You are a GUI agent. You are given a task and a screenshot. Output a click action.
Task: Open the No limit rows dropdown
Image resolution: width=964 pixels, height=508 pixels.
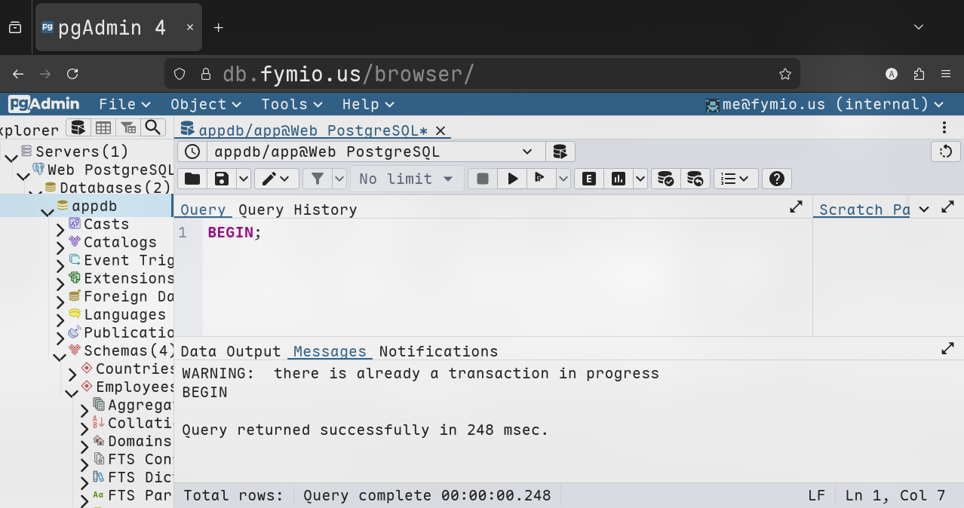(407, 179)
